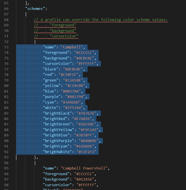186x190 pixels.
Task: Place cursor in the comment about color scheme overrides
Action: coord(101,20)
